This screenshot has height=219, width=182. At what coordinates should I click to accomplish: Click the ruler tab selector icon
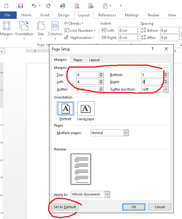click(2, 51)
